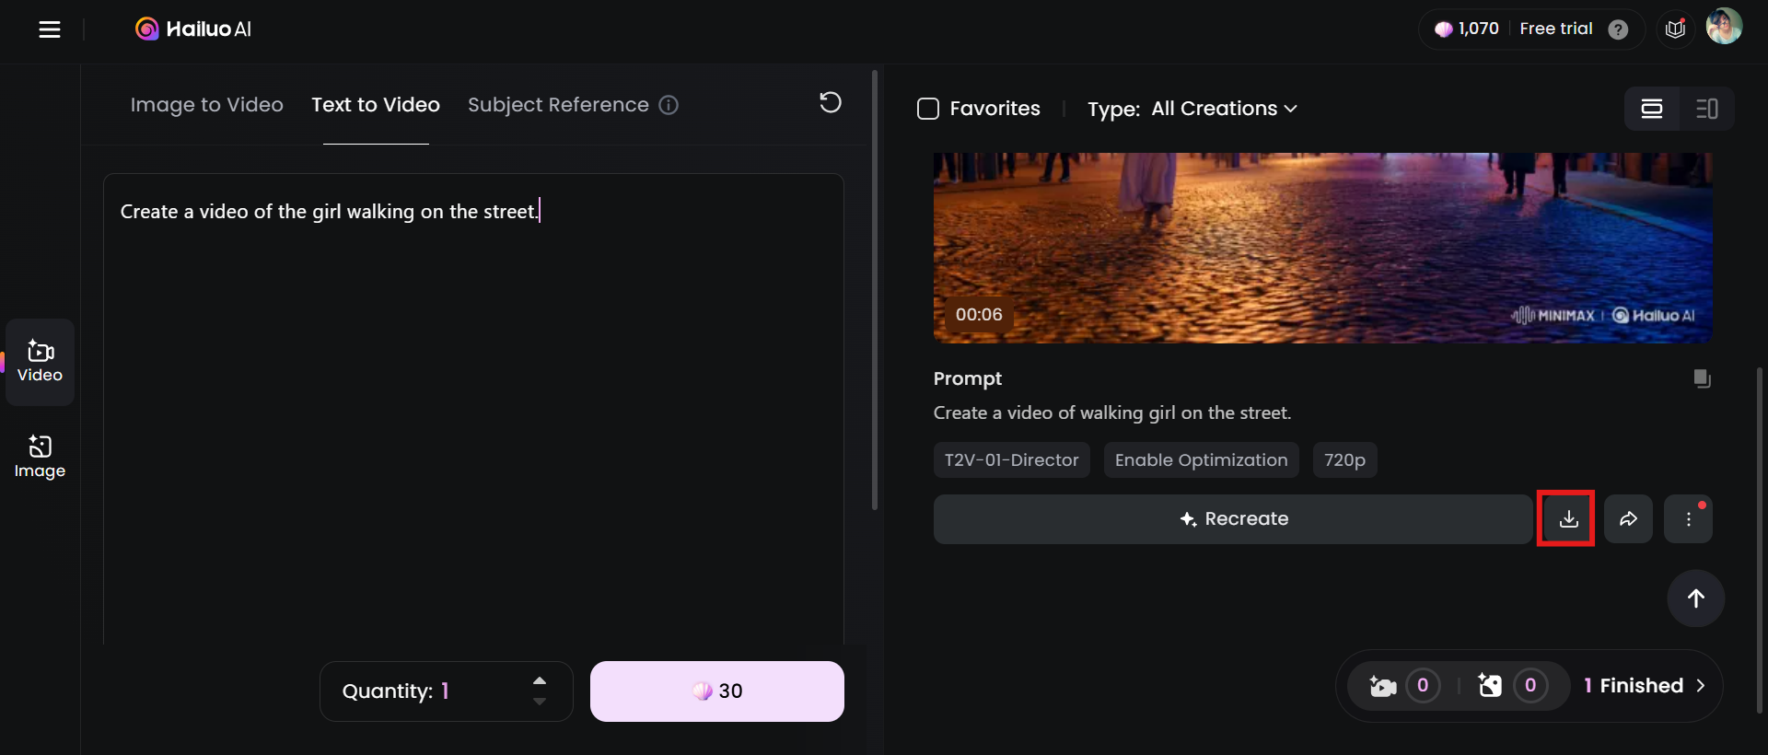This screenshot has height=755, width=1768.
Task: Tick the Favorites checkbox
Action: coord(928,109)
